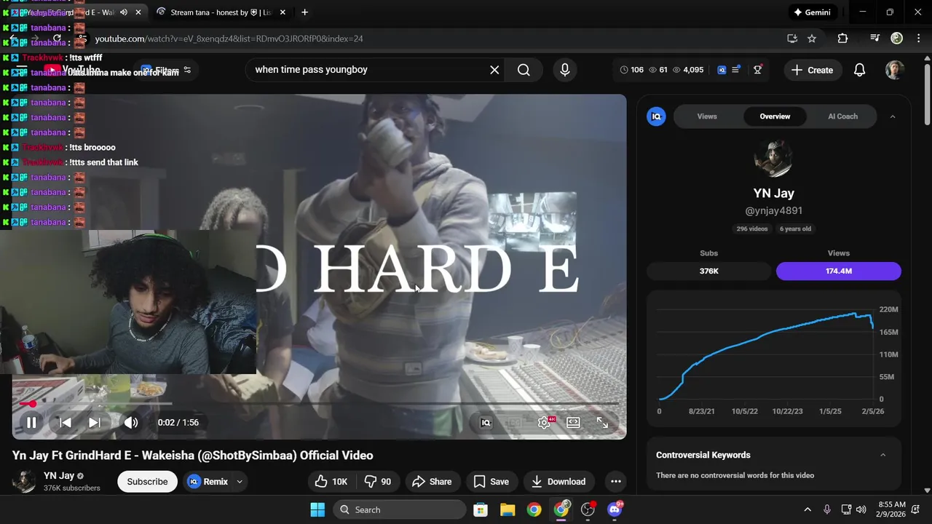Open the vidIQ icon in player controls
This screenshot has height=524, width=932.
coord(486,422)
